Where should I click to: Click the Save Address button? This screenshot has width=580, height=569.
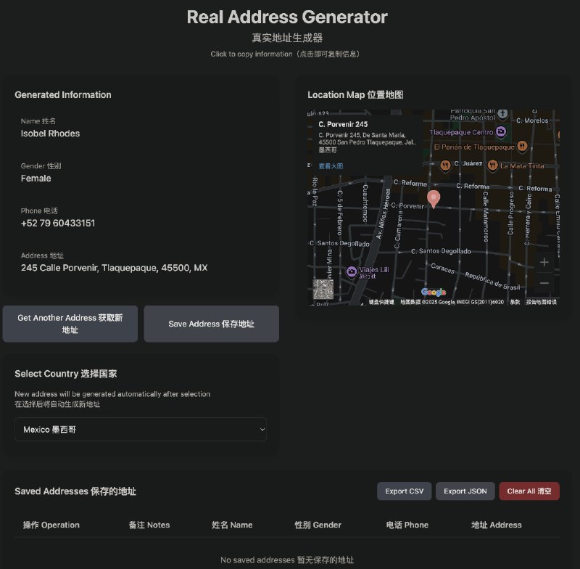(211, 324)
